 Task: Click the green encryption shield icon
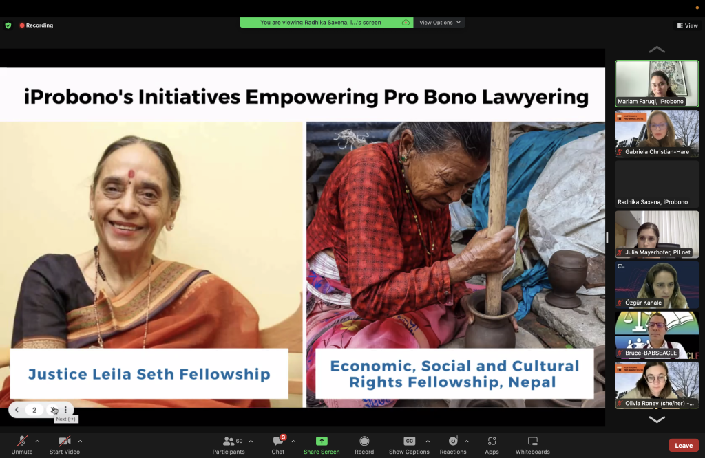coord(8,25)
